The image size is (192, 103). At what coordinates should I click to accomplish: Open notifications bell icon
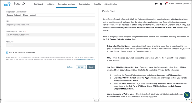(x=166, y=4)
